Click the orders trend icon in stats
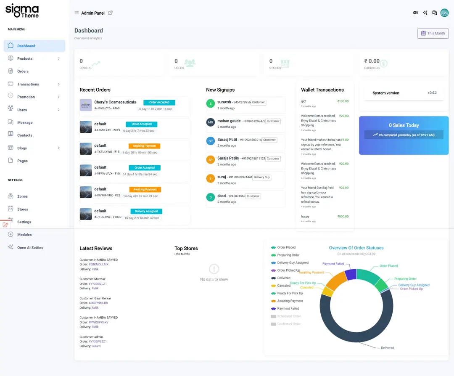The image size is (454, 376). tap(96, 64)
